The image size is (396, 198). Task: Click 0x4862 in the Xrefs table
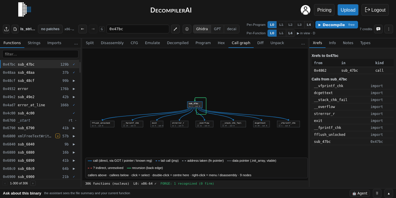point(320,71)
